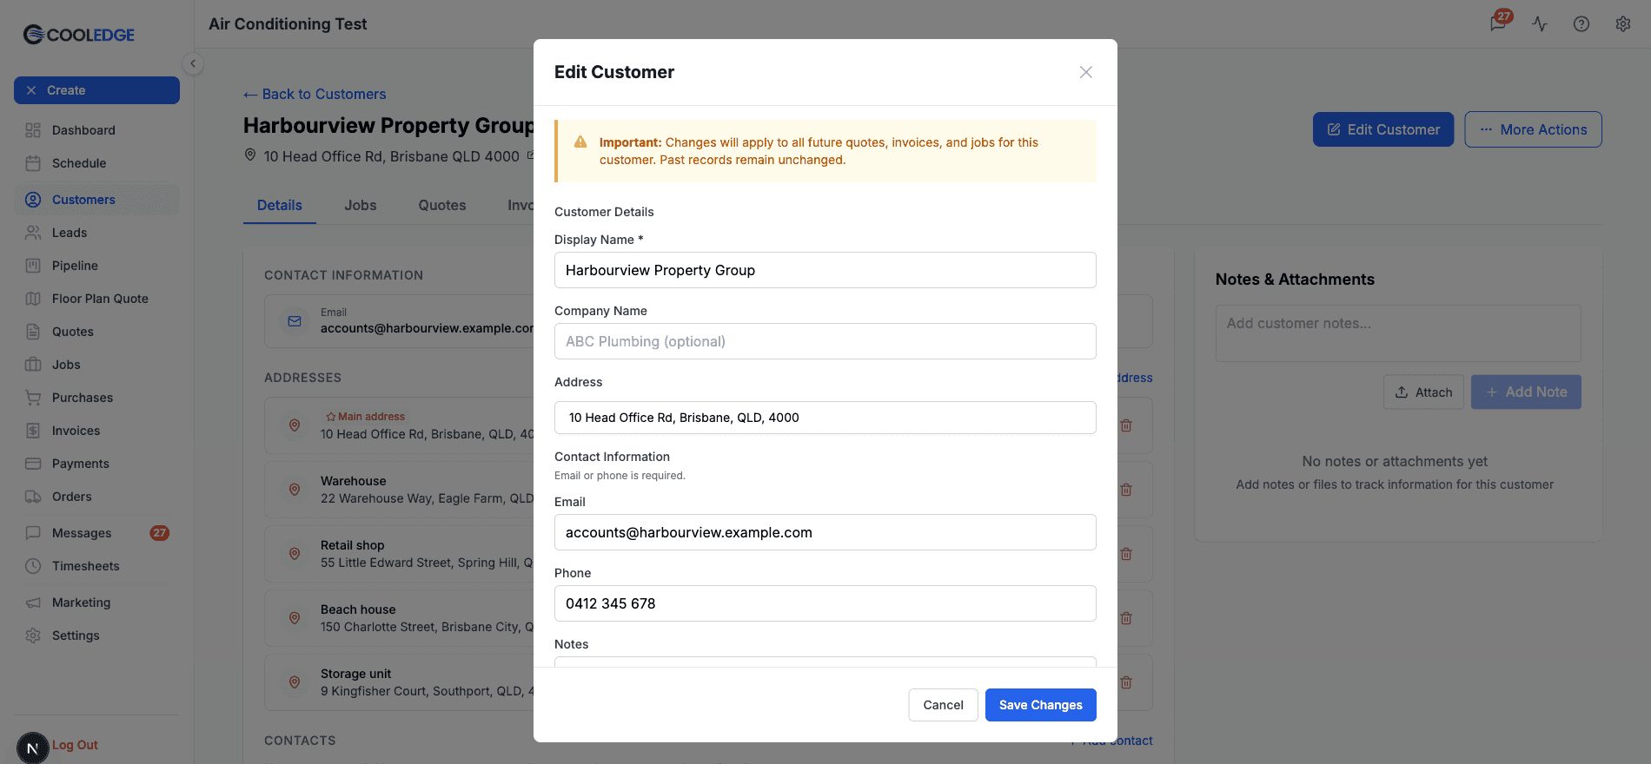Open the Floor Plan Quote map icon
Screen dimensions: 1651x764
coord(33,299)
